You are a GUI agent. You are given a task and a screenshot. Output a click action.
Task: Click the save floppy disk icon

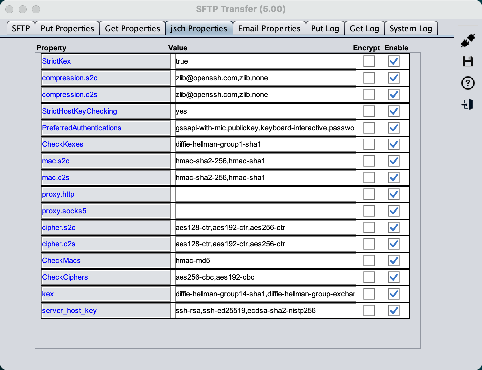click(x=468, y=61)
